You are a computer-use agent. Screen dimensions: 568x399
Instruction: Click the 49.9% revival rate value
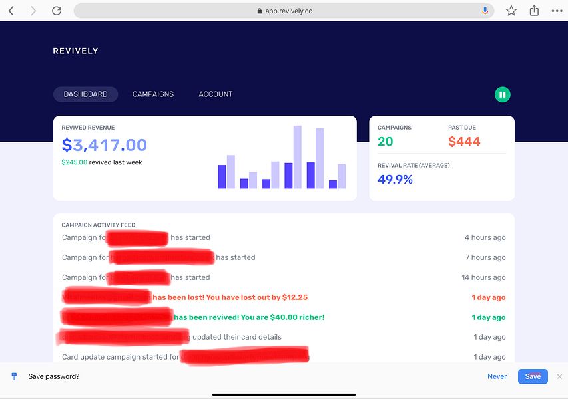396,179
